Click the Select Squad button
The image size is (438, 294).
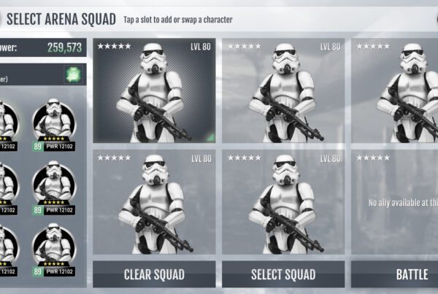pos(283,274)
